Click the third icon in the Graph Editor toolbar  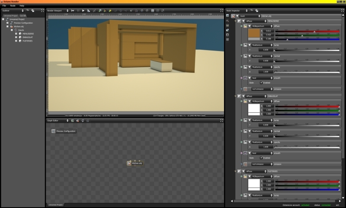(x=83, y=121)
